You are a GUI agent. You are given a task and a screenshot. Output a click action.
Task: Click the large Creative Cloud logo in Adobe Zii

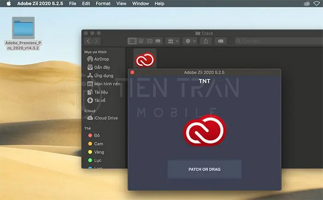click(x=205, y=131)
